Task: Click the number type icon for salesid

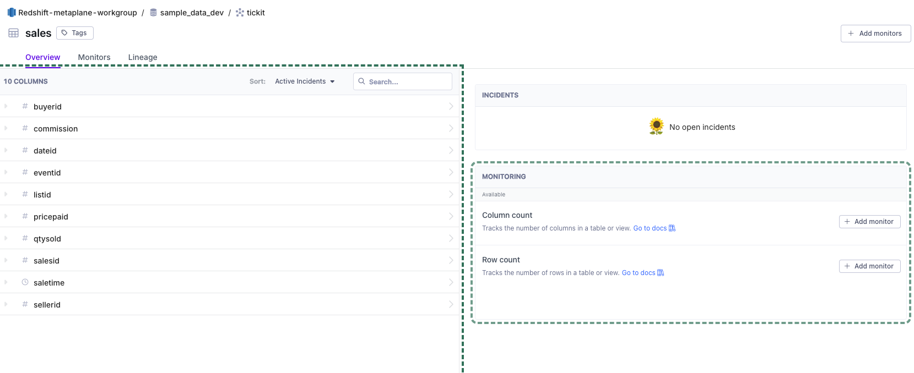Action: [25, 260]
